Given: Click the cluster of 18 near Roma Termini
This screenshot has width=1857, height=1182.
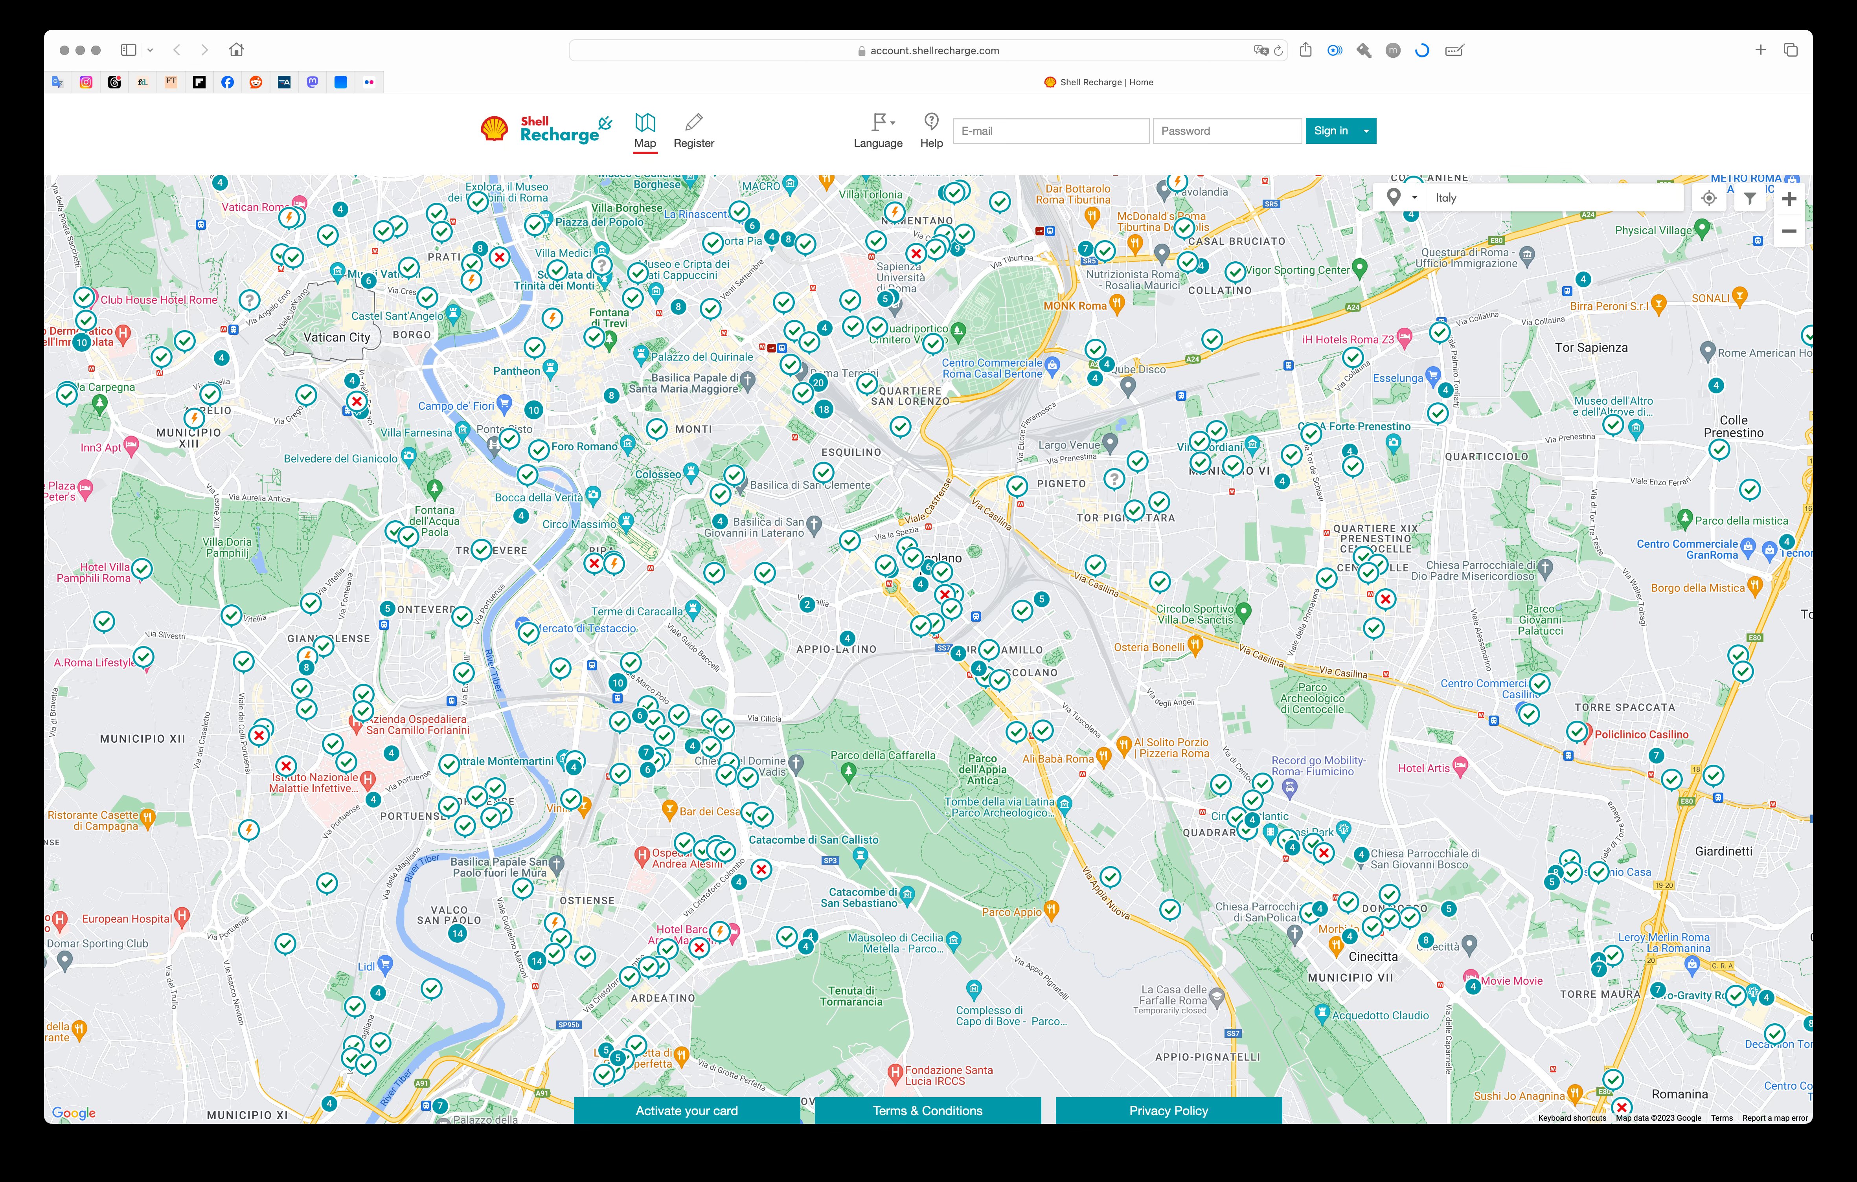Looking at the screenshot, I should tap(824, 409).
